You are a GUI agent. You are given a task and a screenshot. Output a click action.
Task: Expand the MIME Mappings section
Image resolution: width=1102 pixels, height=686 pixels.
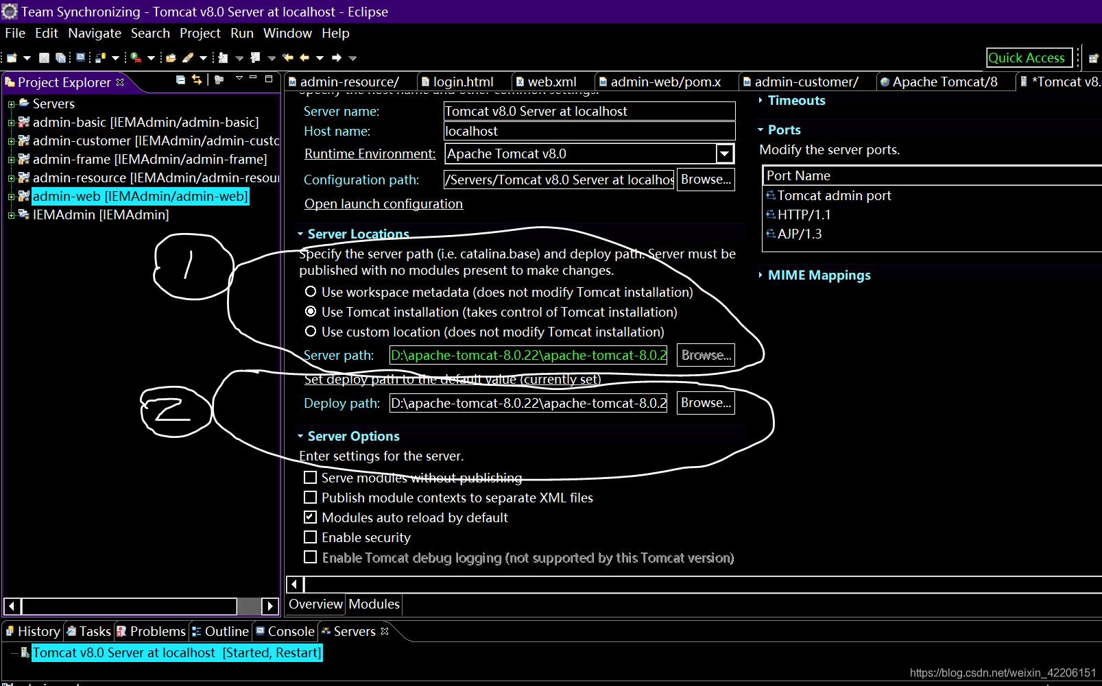pyautogui.click(x=760, y=275)
